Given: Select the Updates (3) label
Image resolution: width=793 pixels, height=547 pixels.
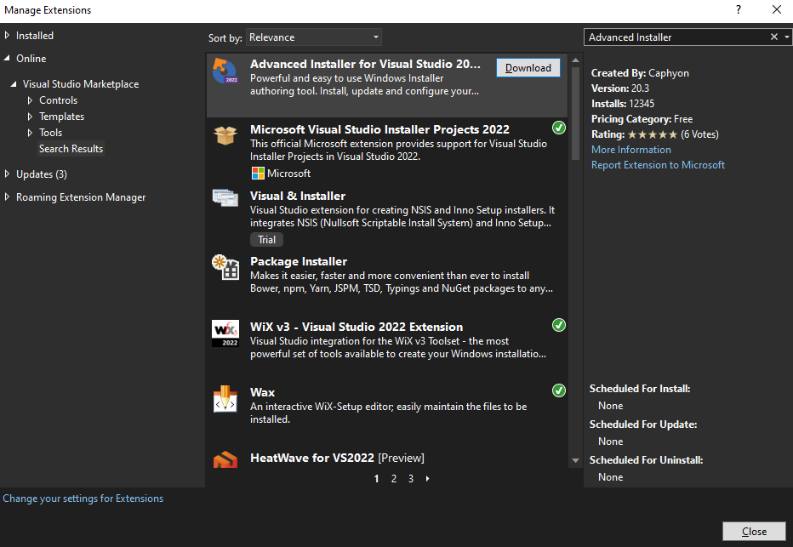Looking at the screenshot, I should click(x=42, y=174).
